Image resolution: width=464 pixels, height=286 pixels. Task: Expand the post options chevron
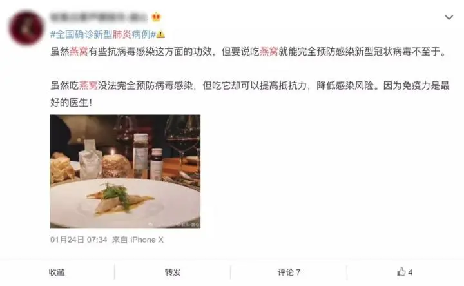pos(449,18)
